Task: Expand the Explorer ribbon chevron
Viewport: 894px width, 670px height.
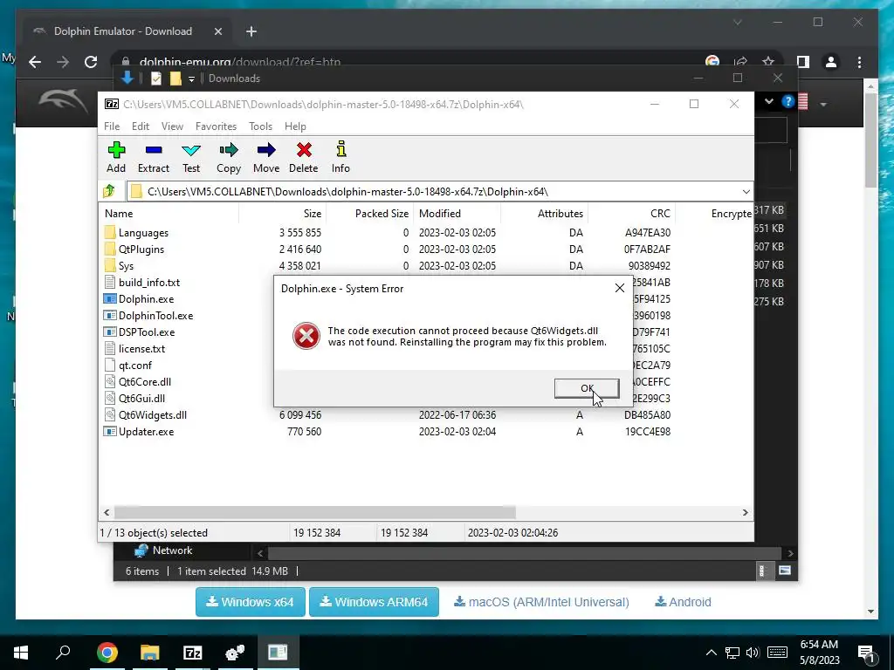Action: (769, 101)
